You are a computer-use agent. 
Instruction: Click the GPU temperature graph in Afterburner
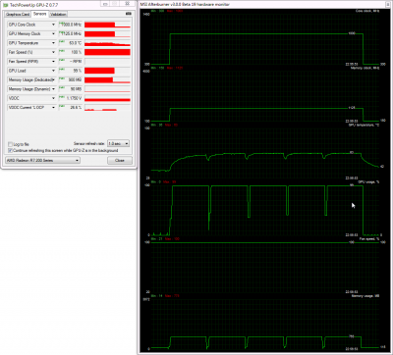tap(265, 153)
